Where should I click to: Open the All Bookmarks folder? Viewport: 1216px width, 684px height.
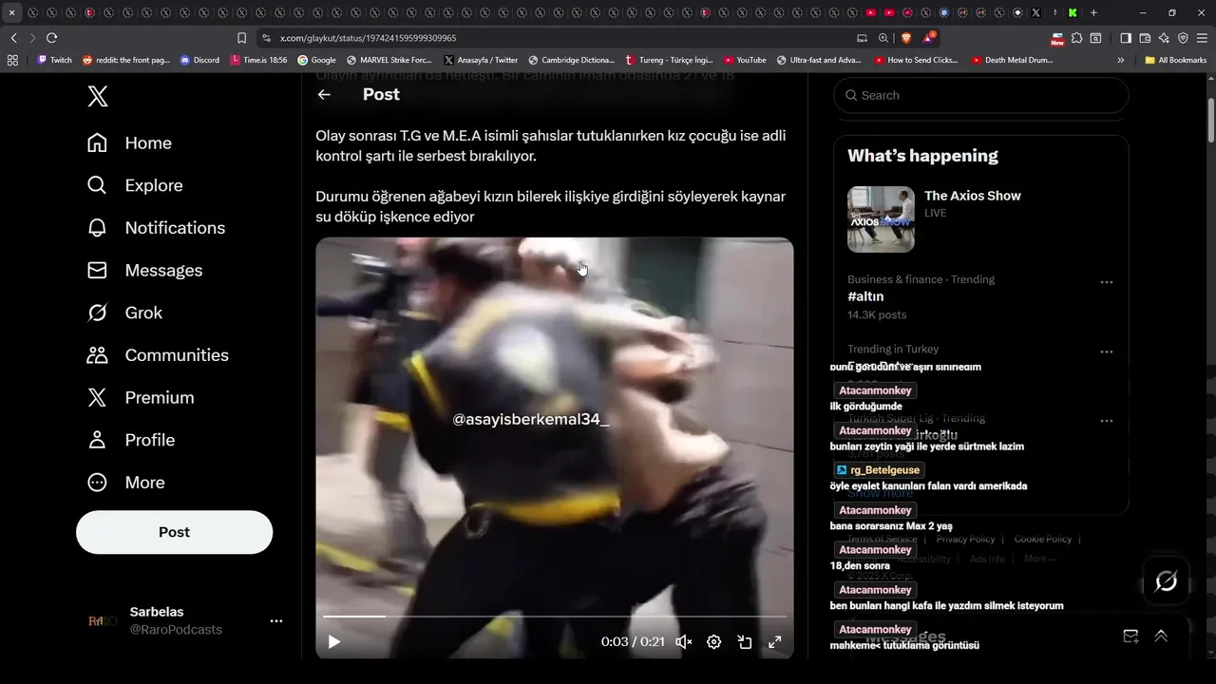[1176, 60]
